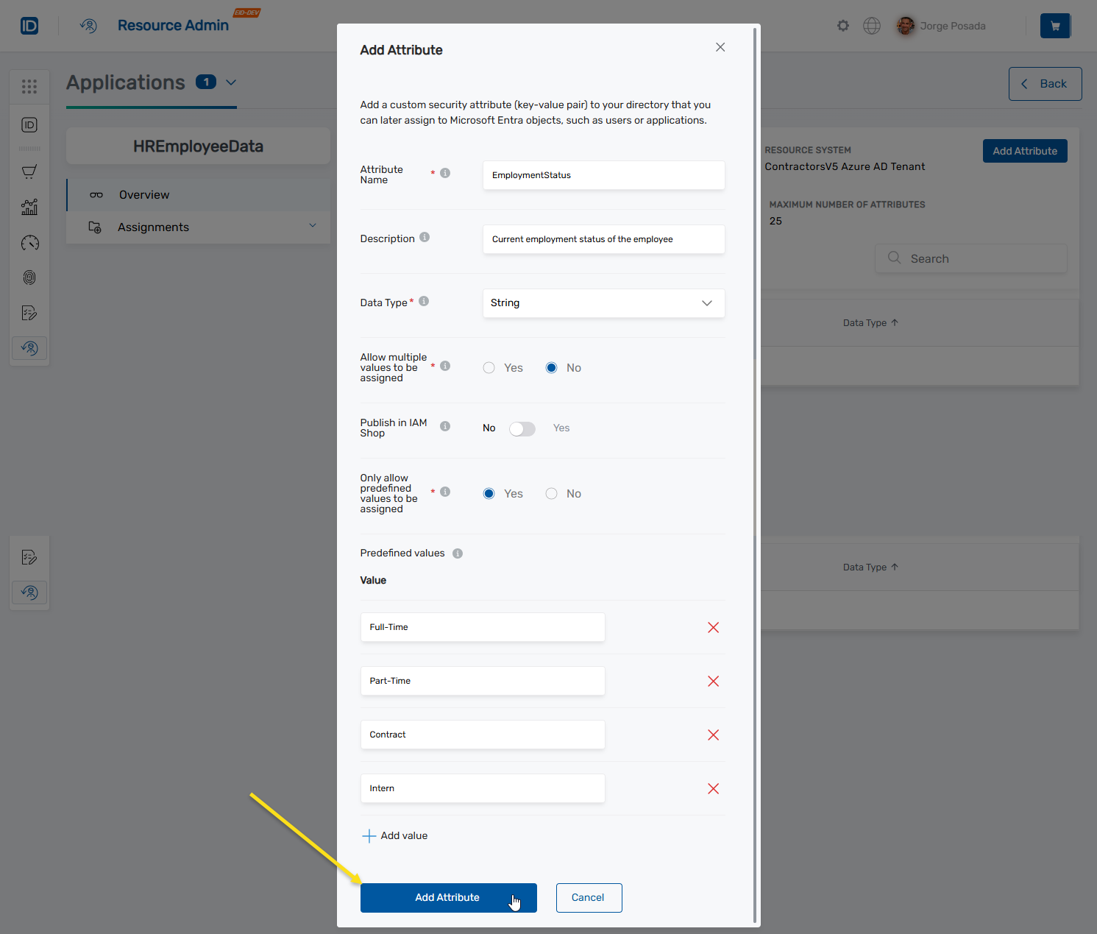The width and height of the screenshot is (1097, 934).
Task: Select Yes for allow multiple values
Action: point(489,367)
